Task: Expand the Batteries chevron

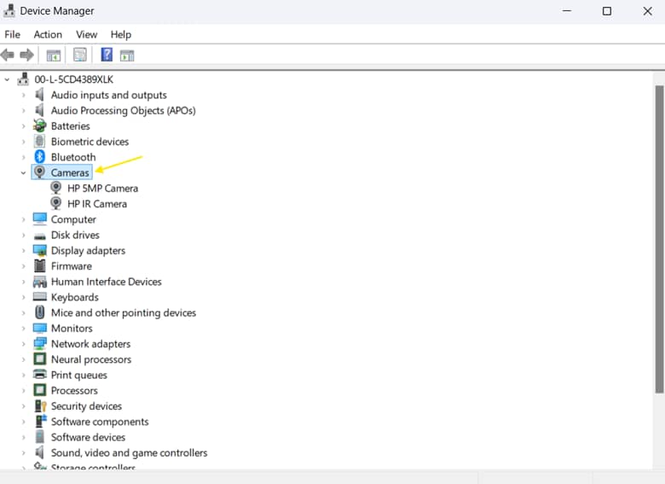Action: point(24,126)
